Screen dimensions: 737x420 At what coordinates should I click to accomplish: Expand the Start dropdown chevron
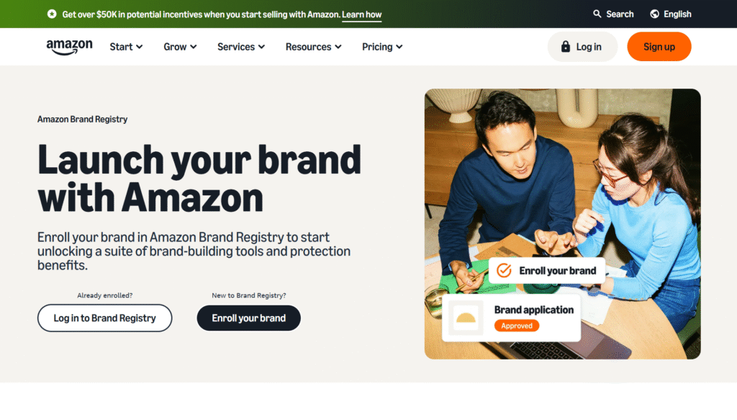pos(139,47)
